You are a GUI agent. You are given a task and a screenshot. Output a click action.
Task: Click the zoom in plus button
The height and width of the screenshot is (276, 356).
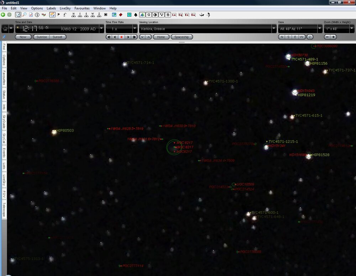pos(334,37)
